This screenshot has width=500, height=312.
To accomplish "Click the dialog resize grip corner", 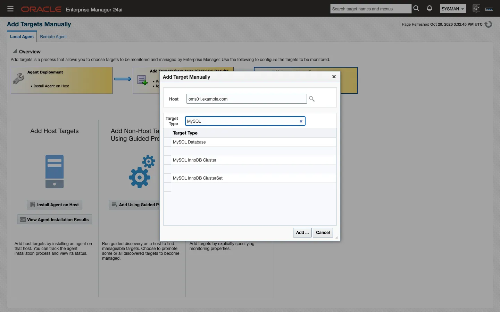I will click(x=336, y=237).
